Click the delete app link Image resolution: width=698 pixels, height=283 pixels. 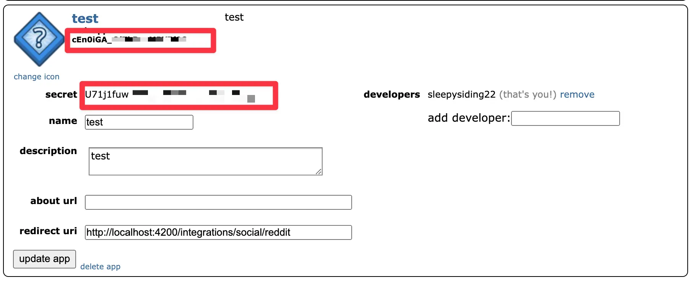pos(100,267)
